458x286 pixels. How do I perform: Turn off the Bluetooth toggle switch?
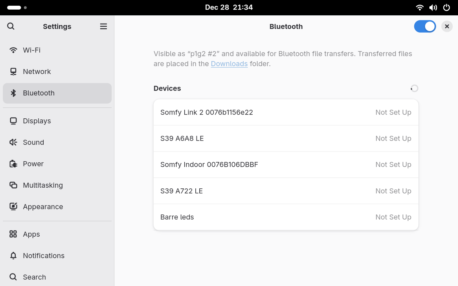point(425,26)
